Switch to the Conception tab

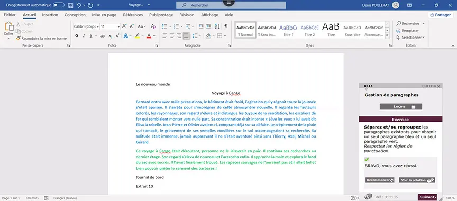pos(75,15)
